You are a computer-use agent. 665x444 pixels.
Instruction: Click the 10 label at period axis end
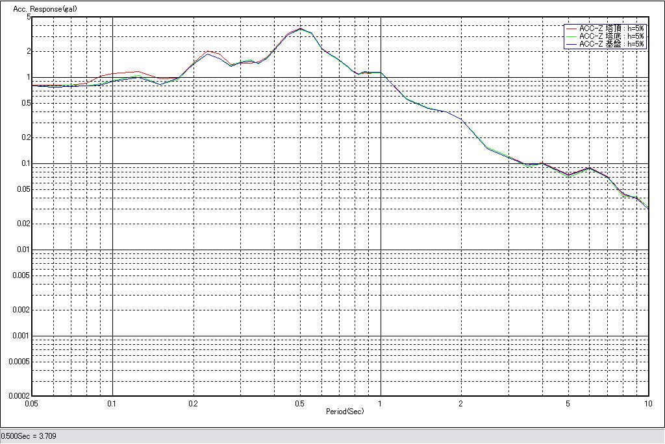tap(647, 404)
